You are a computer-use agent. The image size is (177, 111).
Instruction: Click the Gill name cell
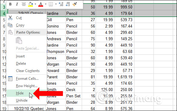pos(55,20)
